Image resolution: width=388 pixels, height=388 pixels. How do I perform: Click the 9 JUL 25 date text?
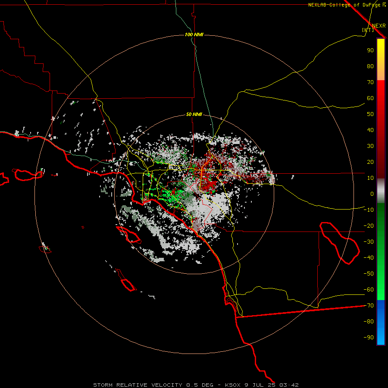(260, 385)
